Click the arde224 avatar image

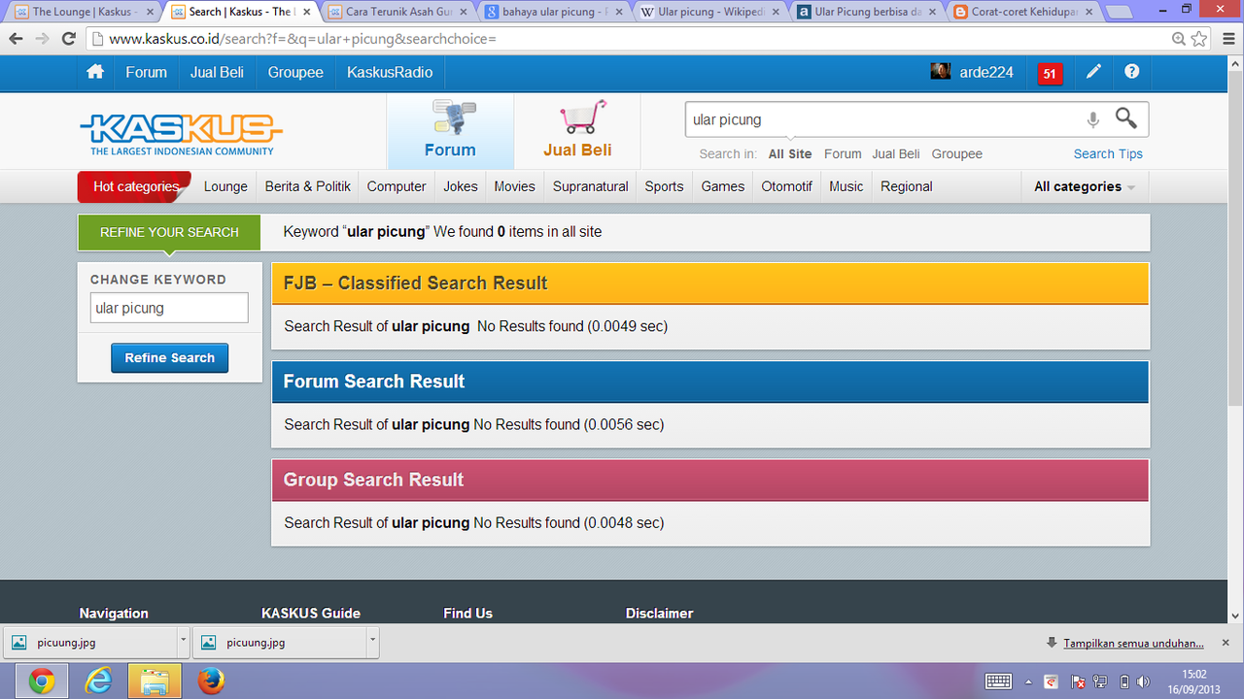click(940, 71)
